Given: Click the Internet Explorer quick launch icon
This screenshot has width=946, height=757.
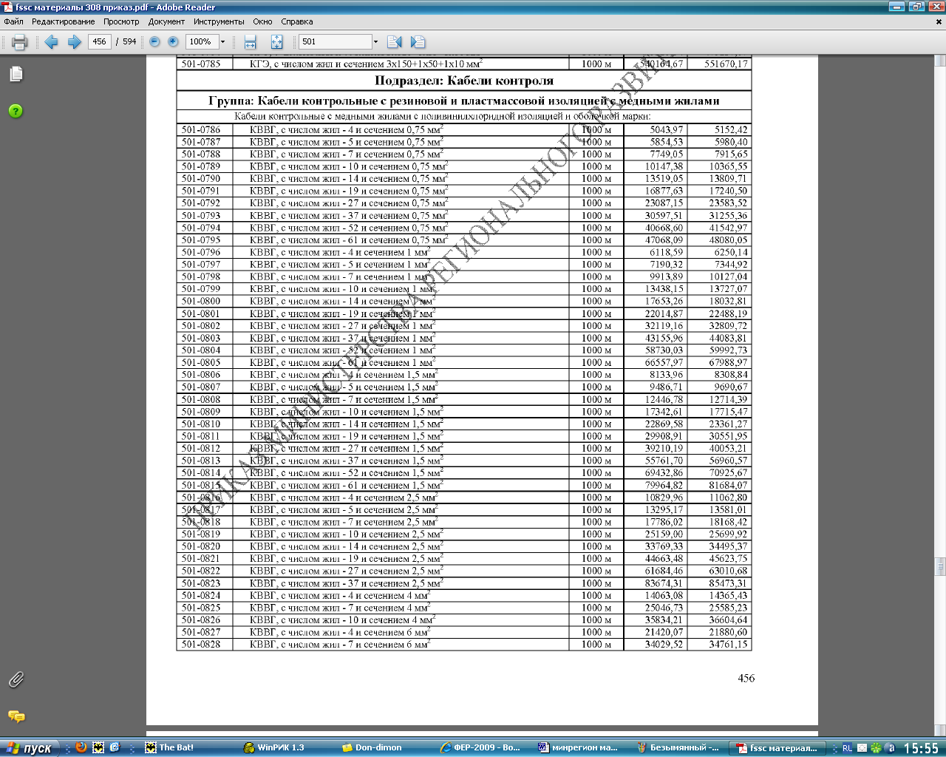Looking at the screenshot, I should pos(115,747).
